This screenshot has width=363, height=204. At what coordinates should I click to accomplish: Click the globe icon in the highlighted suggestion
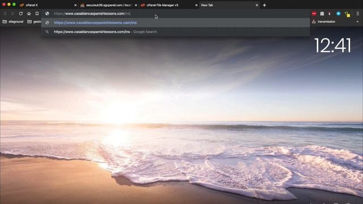[x=47, y=23]
